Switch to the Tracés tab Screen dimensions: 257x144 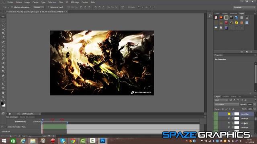tap(234, 97)
